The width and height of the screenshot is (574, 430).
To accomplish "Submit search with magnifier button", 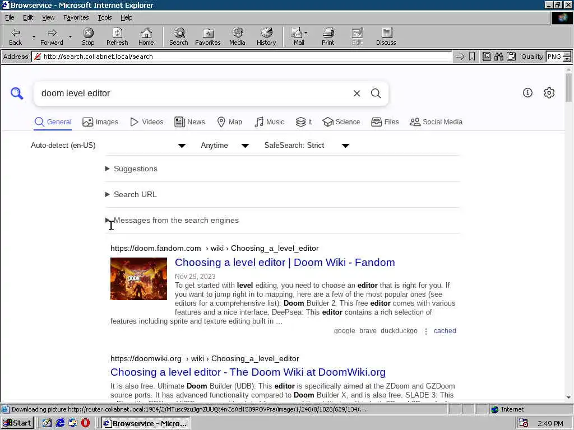I will pos(376,94).
